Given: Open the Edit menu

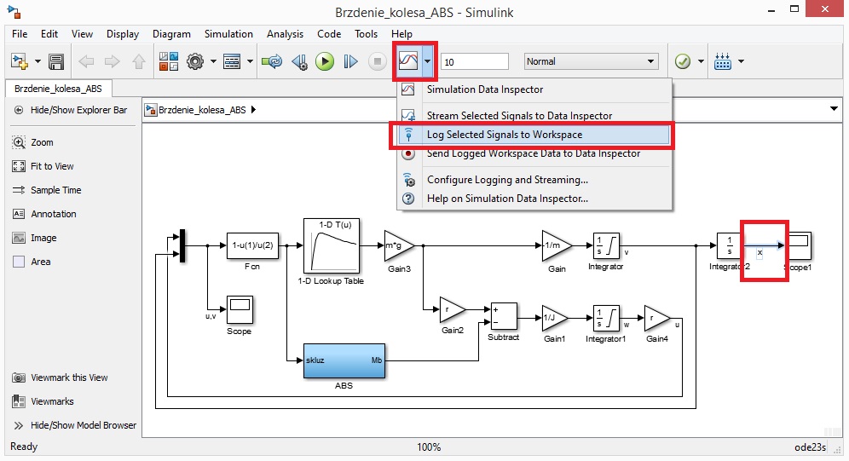Looking at the screenshot, I should (x=49, y=33).
